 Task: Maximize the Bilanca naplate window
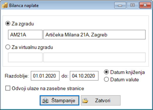click(132, 5)
